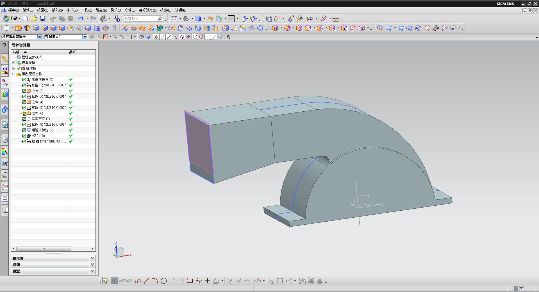Screen dimensions: 539x292
Task: Click the navigator horizontal scrollbar thumb
Action: click(44, 249)
